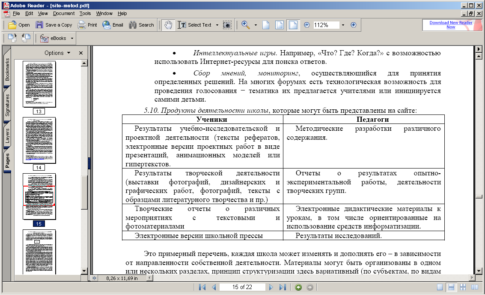Click the zoom out minus button
This screenshot has width=485, height=295.
(x=306, y=25)
